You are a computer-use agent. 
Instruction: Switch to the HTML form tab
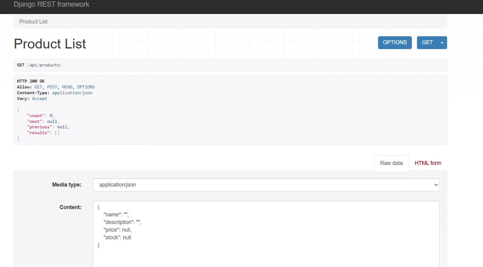(x=427, y=163)
